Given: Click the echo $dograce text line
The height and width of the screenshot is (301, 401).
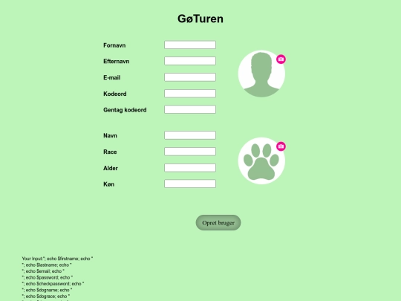Looking at the screenshot, I should coord(46,296).
